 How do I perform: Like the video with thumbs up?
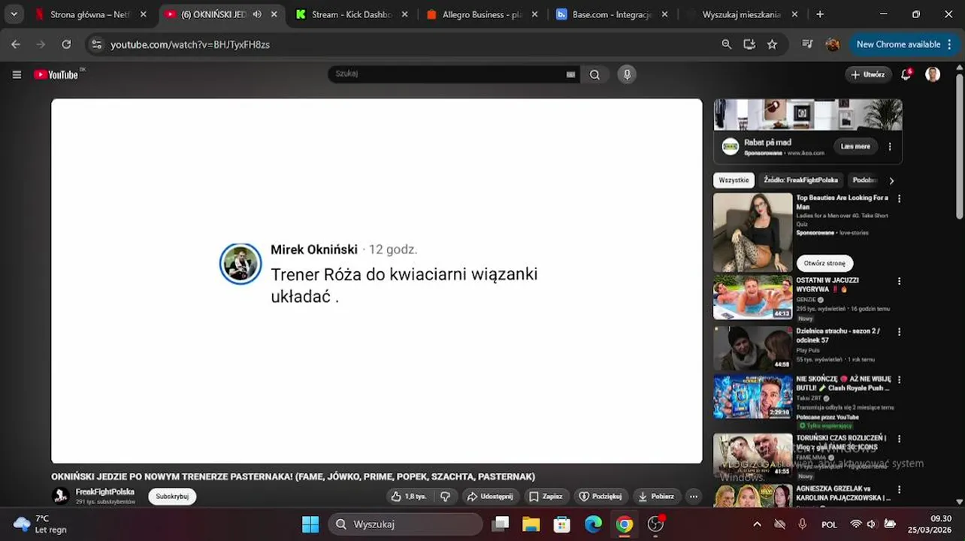pos(409,496)
